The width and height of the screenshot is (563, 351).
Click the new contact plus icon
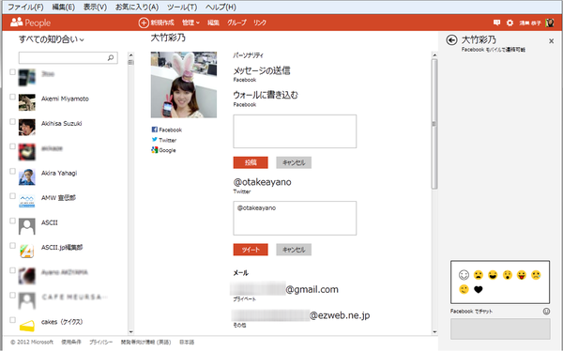point(144,23)
